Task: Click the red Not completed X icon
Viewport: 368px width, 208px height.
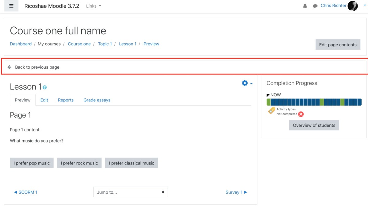Action: [301, 114]
